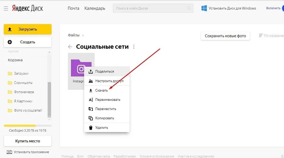Select Поделиться in the context menu
This screenshot has width=284, height=158.
(107, 71)
